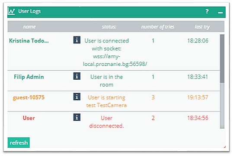Select the guest-10575 user name
Viewport: 233px width, 156px height.
pyautogui.click(x=29, y=97)
